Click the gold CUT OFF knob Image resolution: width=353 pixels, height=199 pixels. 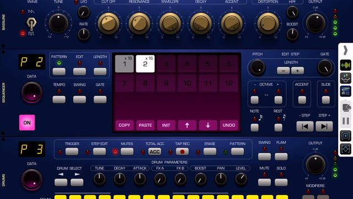(x=108, y=23)
